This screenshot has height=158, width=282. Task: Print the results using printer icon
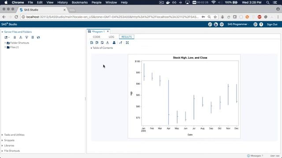pos(114,43)
